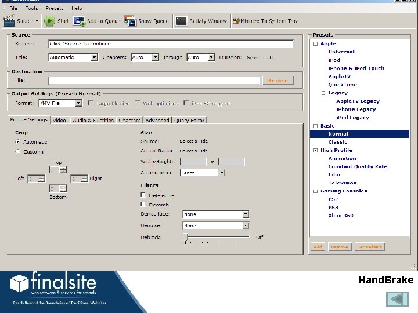Open the Source clapperboard icon

click(9, 21)
